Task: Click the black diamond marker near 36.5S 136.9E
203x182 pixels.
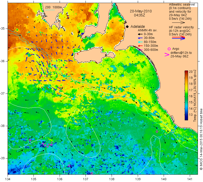Action: pos(82,78)
